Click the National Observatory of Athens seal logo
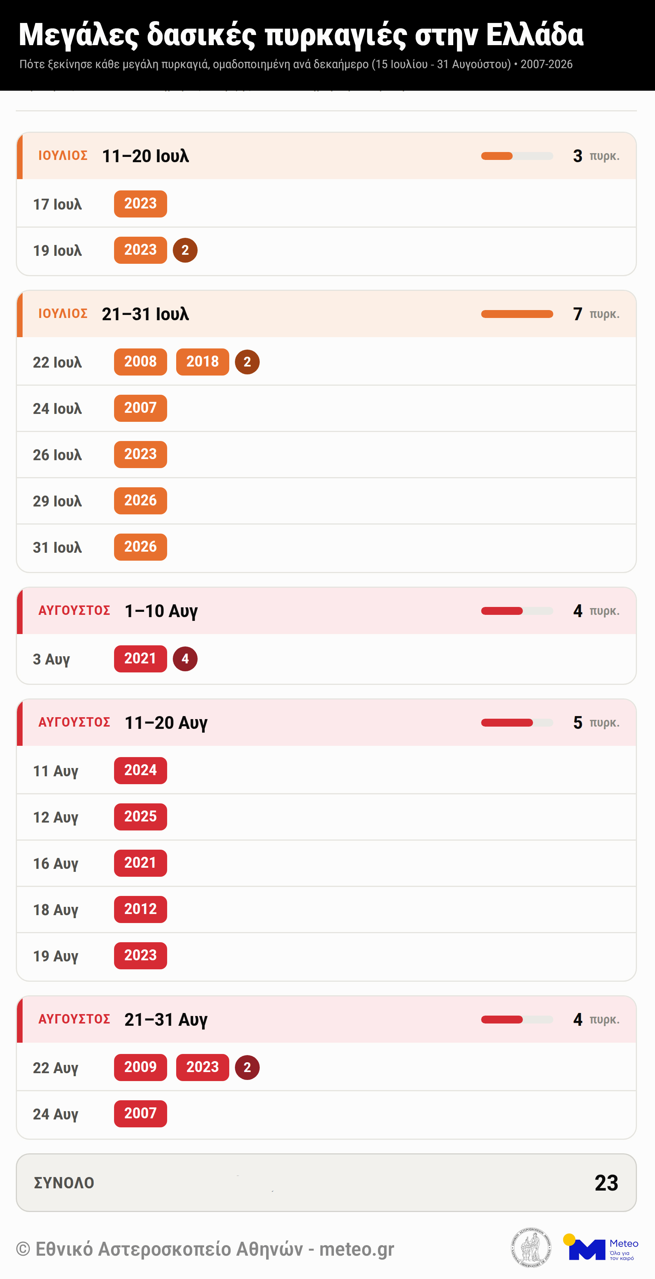Viewport: 655px width, 1279px height. coord(531,1247)
